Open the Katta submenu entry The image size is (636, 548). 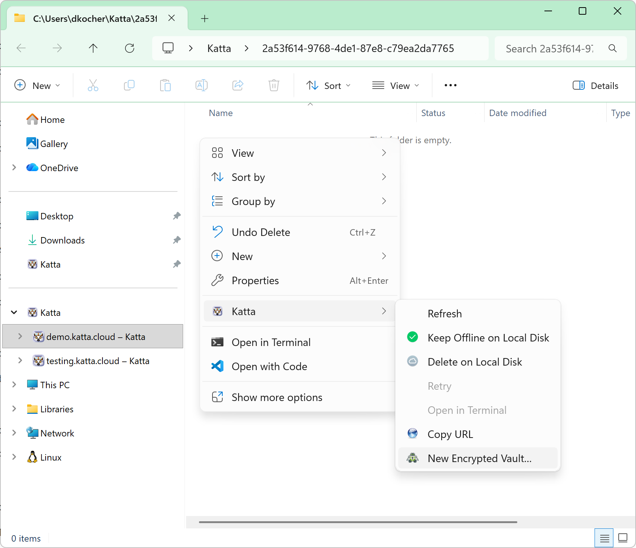point(300,311)
